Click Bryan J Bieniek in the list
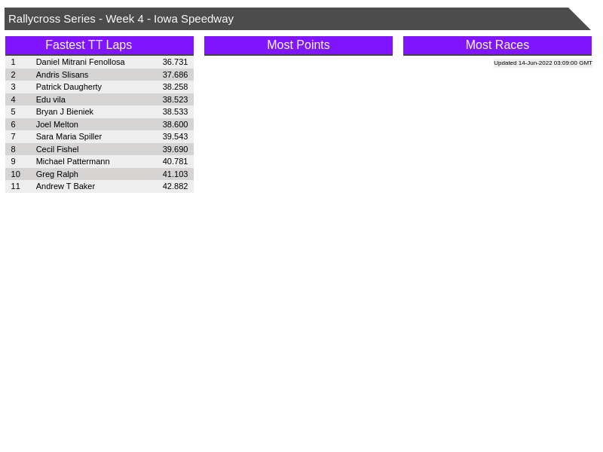This screenshot has width=603, height=452. point(65,111)
